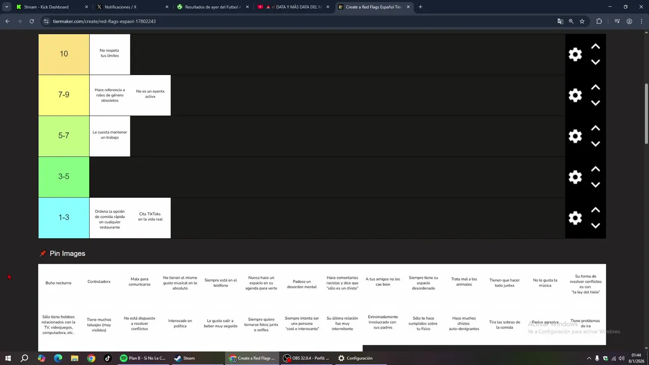This screenshot has width=649, height=365.
Task: Open tab search dropdown arrow
Action: [7, 7]
